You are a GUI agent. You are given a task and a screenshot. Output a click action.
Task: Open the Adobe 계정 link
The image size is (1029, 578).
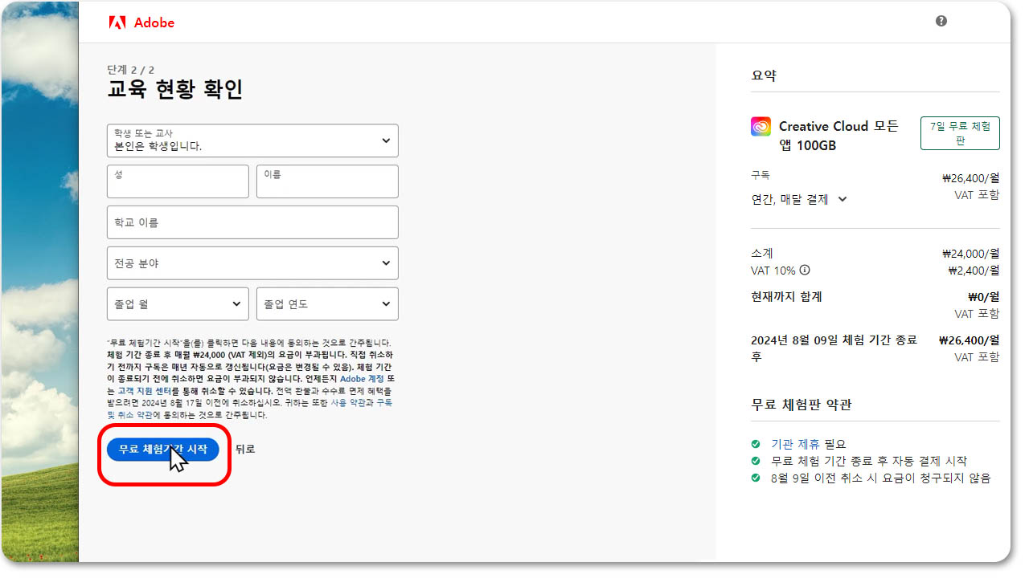(362, 378)
